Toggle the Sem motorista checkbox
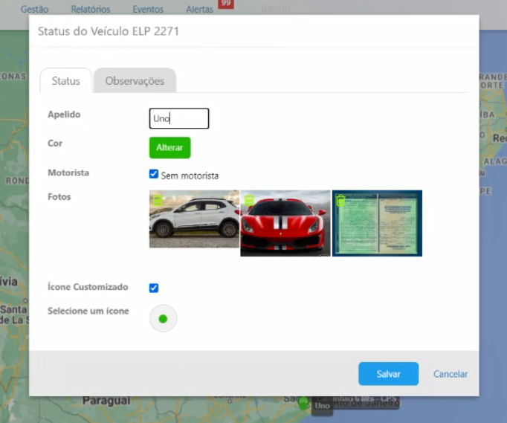This screenshot has width=507, height=423. [x=154, y=174]
